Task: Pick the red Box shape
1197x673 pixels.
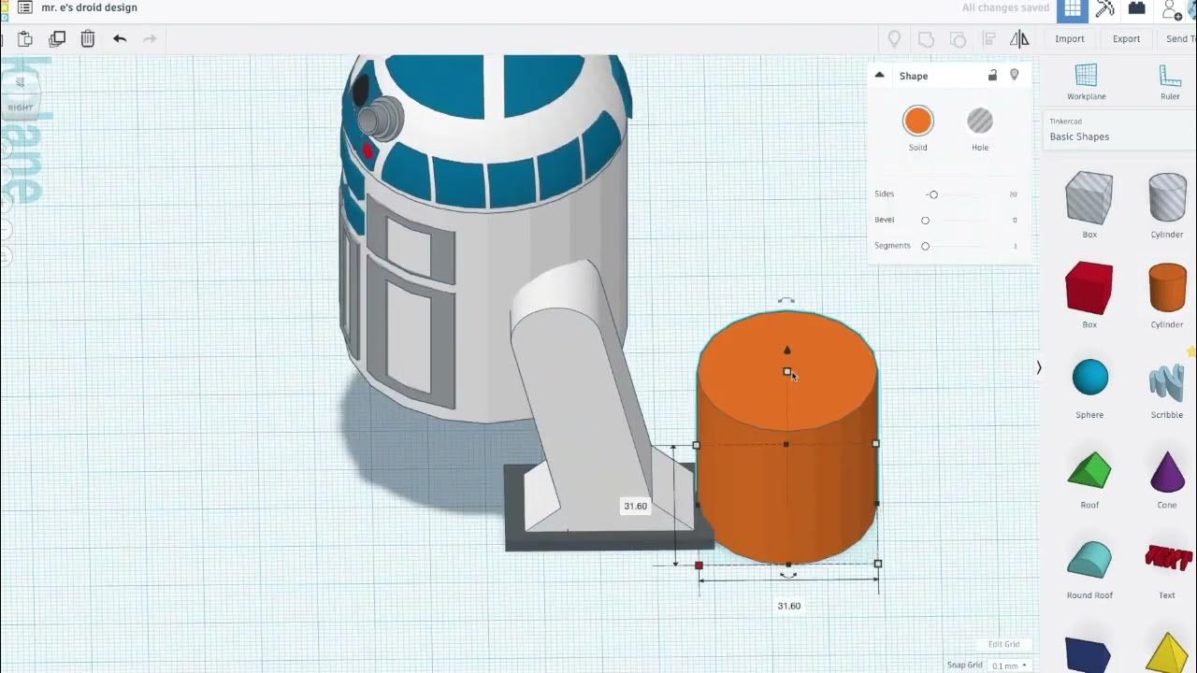Action: coord(1089,288)
